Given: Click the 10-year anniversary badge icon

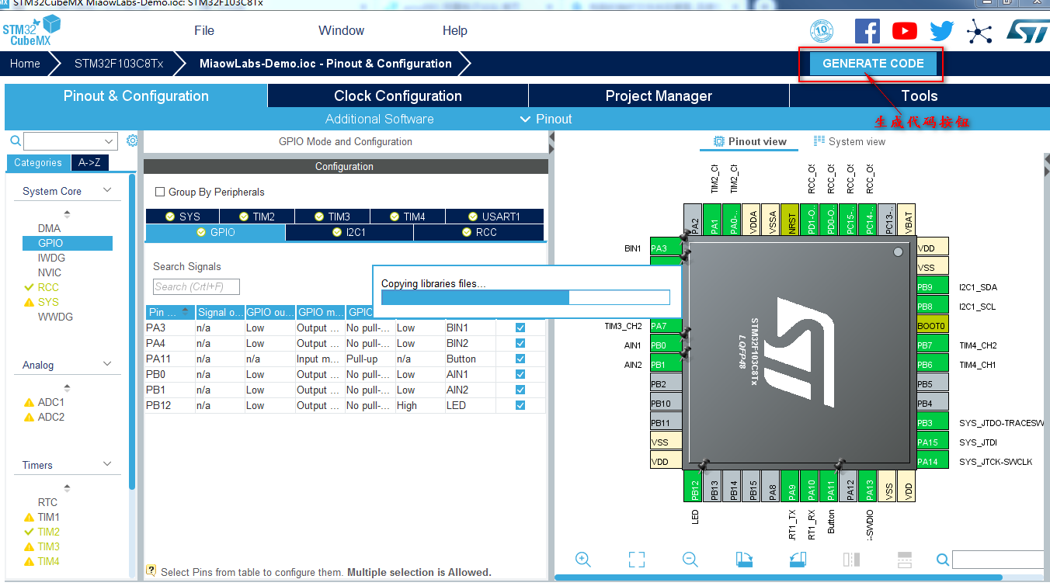Looking at the screenshot, I should click(822, 31).
